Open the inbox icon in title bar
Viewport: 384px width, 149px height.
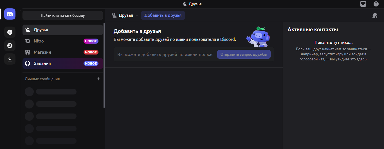coord(363,4)
